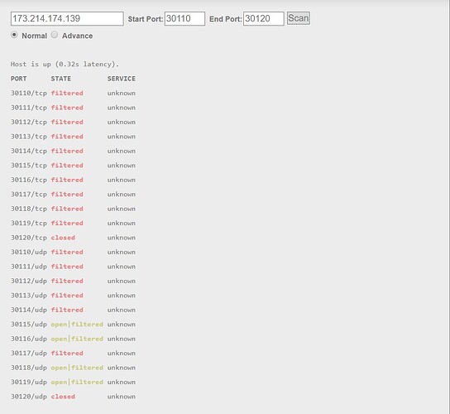Click the 30110/tcp port entry
Screen dimensions: 450x414
click(x=29, y=93)
